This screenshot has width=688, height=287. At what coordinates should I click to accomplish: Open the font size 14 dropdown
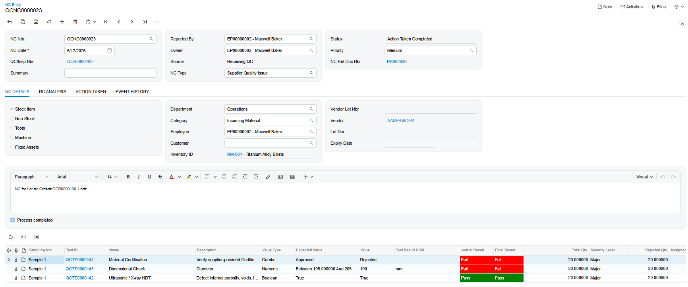[112, 177]
